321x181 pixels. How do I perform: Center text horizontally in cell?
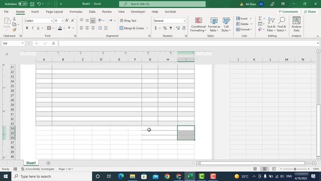87,28
